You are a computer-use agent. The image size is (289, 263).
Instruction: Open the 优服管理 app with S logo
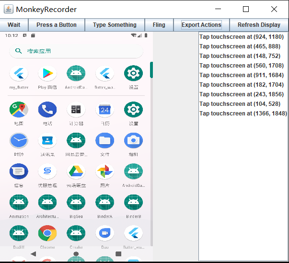pyautogui.click(x=47, y=172)
